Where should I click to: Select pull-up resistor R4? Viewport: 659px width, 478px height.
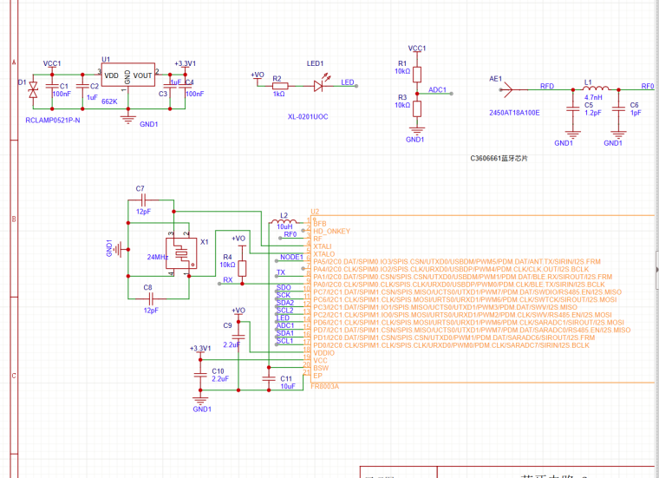click(x=243, y=267)
